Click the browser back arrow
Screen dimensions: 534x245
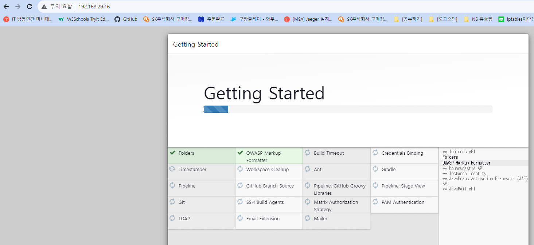6,7
